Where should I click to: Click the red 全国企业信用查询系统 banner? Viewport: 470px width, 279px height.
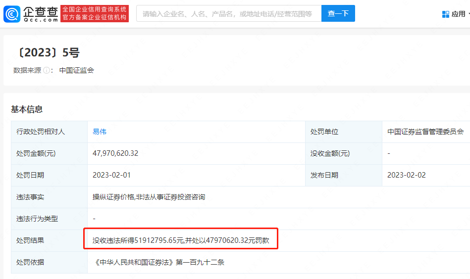click(95, 13)
